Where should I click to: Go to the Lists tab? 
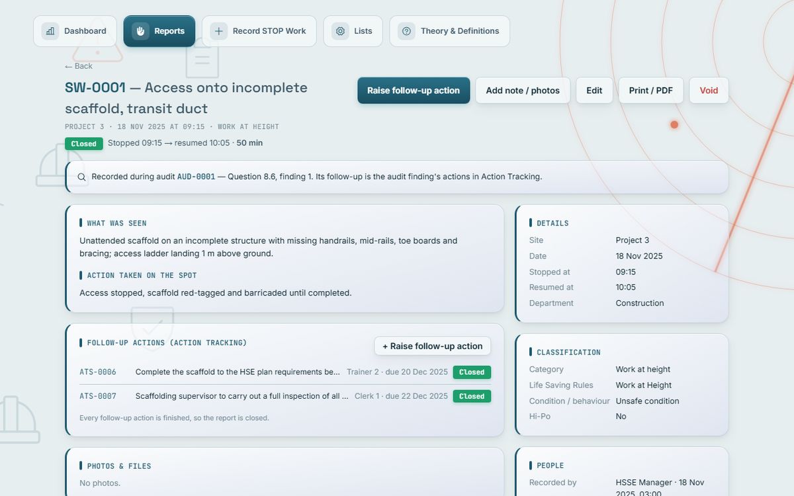point(353,31)
